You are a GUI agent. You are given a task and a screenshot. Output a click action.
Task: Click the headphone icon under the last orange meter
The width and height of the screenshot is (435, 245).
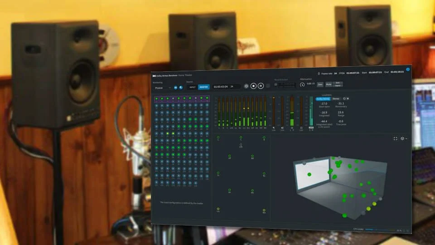click(301, 128)
